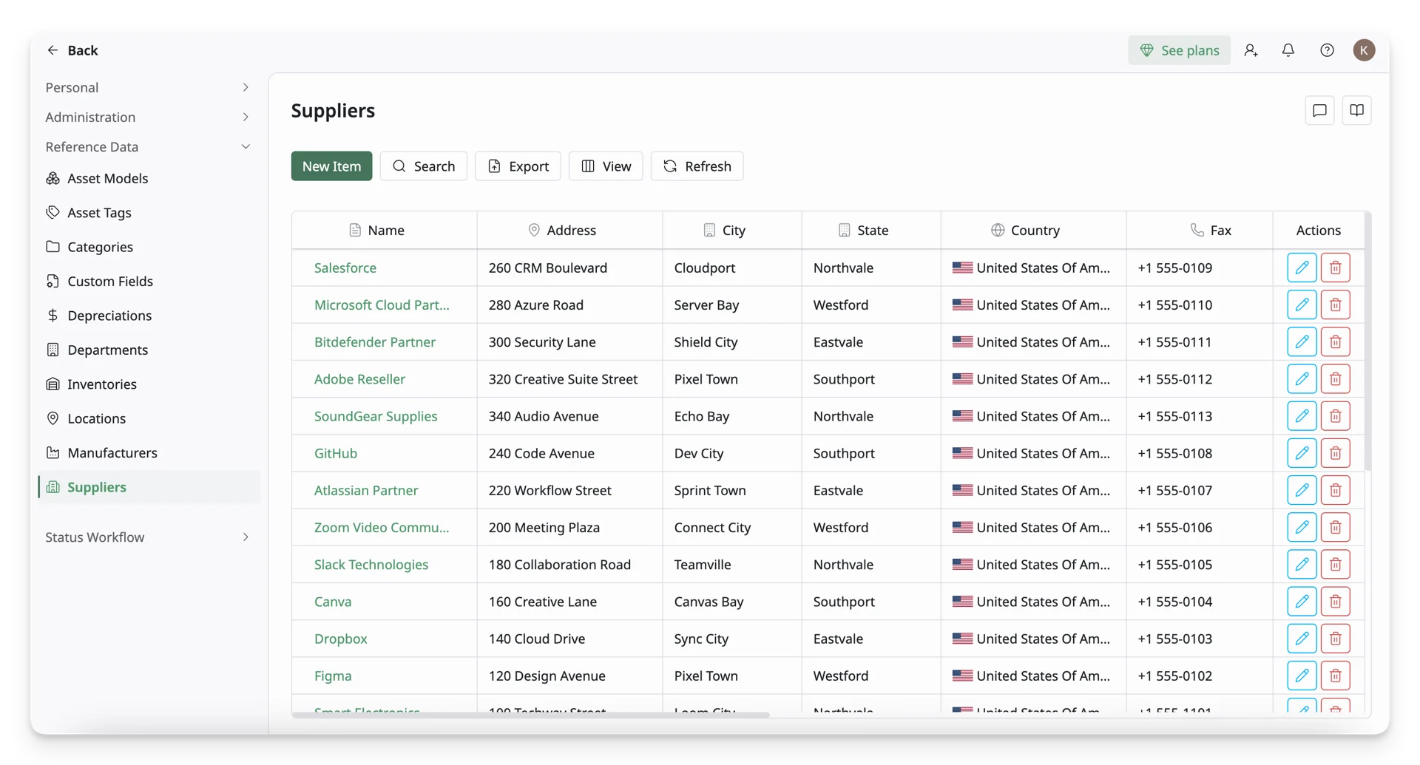Open the K user avatar menu
The height and width of the screenshot is (765, 1420).
[x=1364, y=50]
